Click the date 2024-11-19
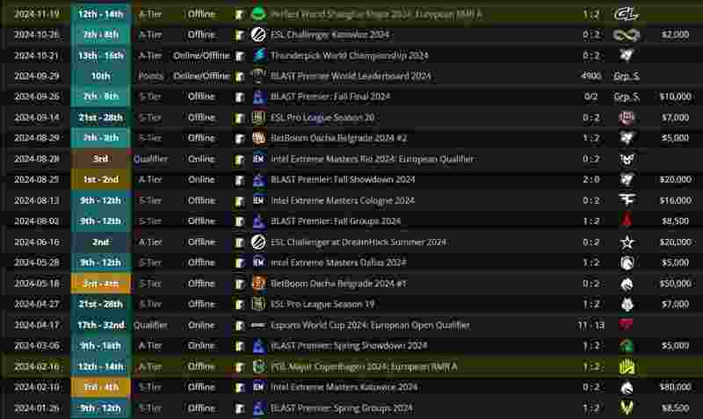This screenshot has width=703, height=419. (36, 14)
